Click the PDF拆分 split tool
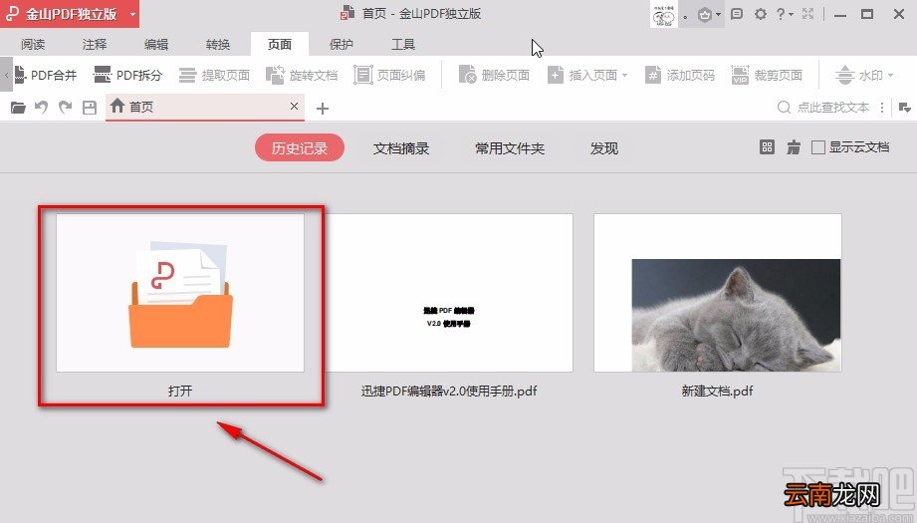 point(127,75)
